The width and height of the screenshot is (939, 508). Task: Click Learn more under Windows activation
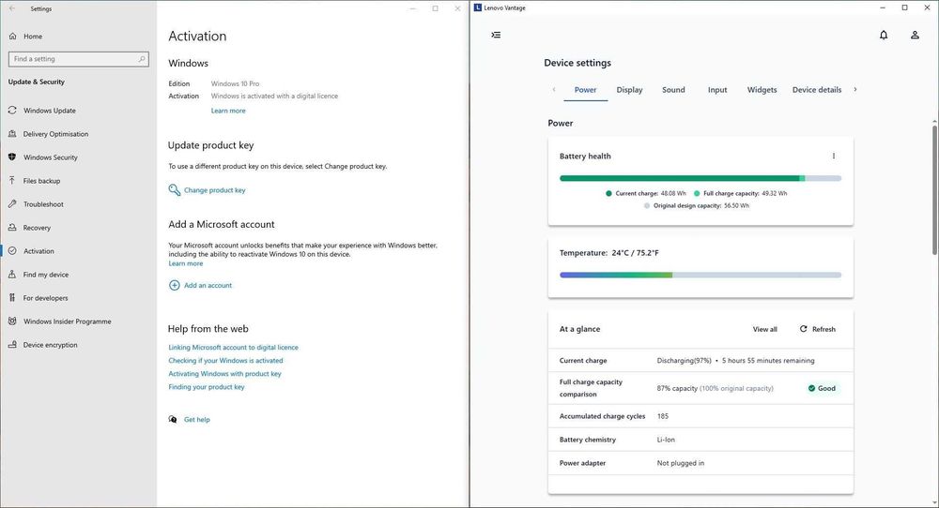pyautogui.click(x=228, y=111)
